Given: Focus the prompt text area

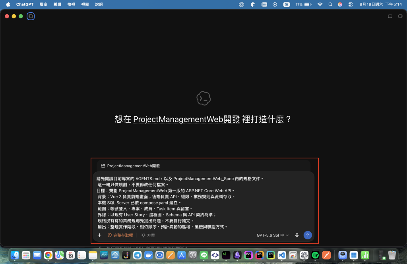Looking at the screenshot, I should point(203,202).
